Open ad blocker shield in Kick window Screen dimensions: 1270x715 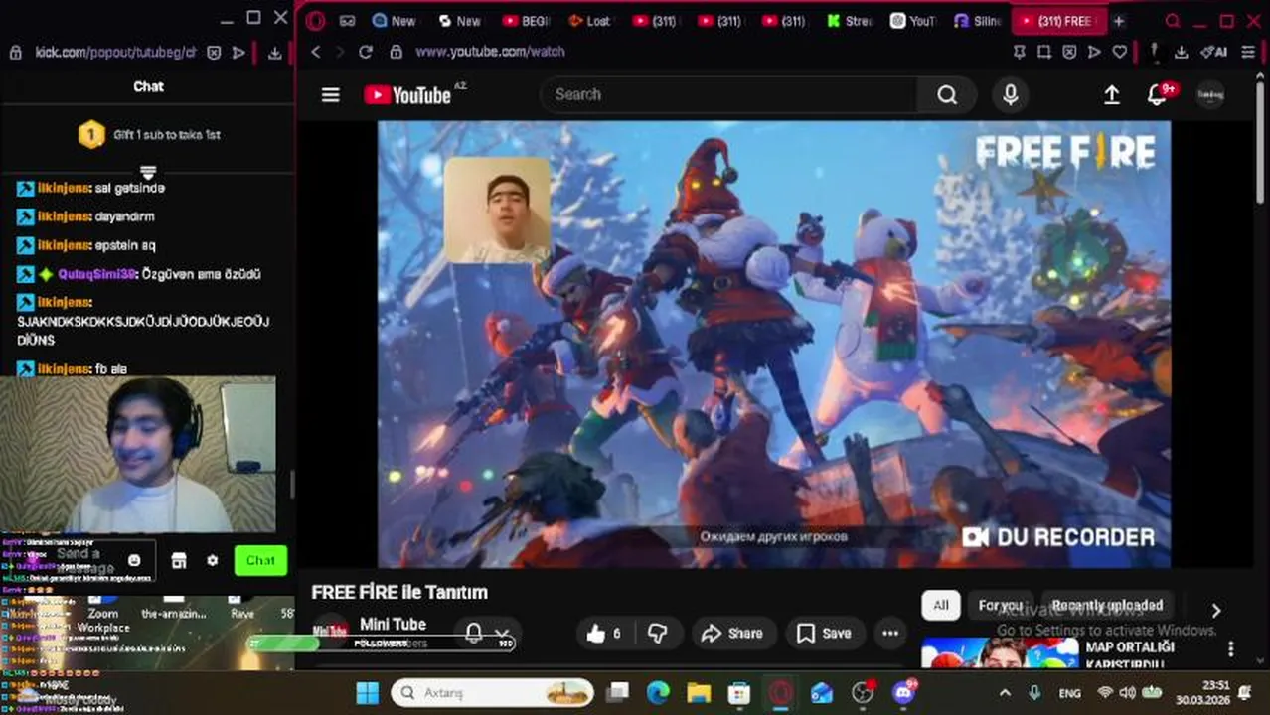tap(214, 53)
